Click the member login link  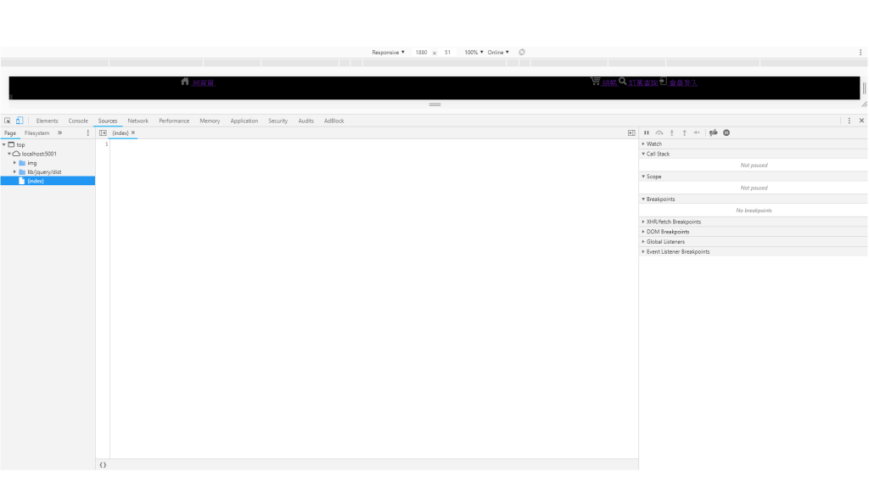683,83
